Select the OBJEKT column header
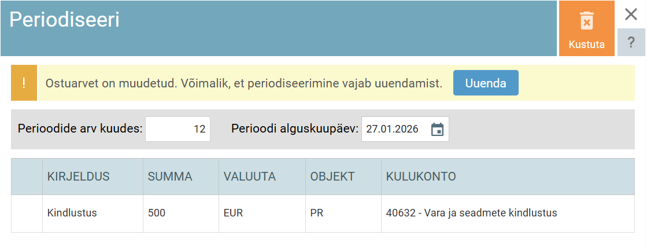 [x=343, y=177]
